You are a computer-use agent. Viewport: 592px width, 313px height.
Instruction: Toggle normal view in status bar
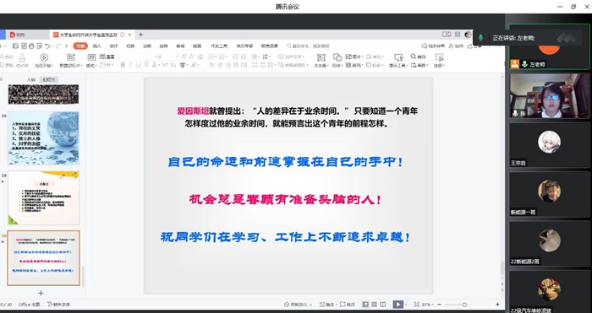coord(365,305)
